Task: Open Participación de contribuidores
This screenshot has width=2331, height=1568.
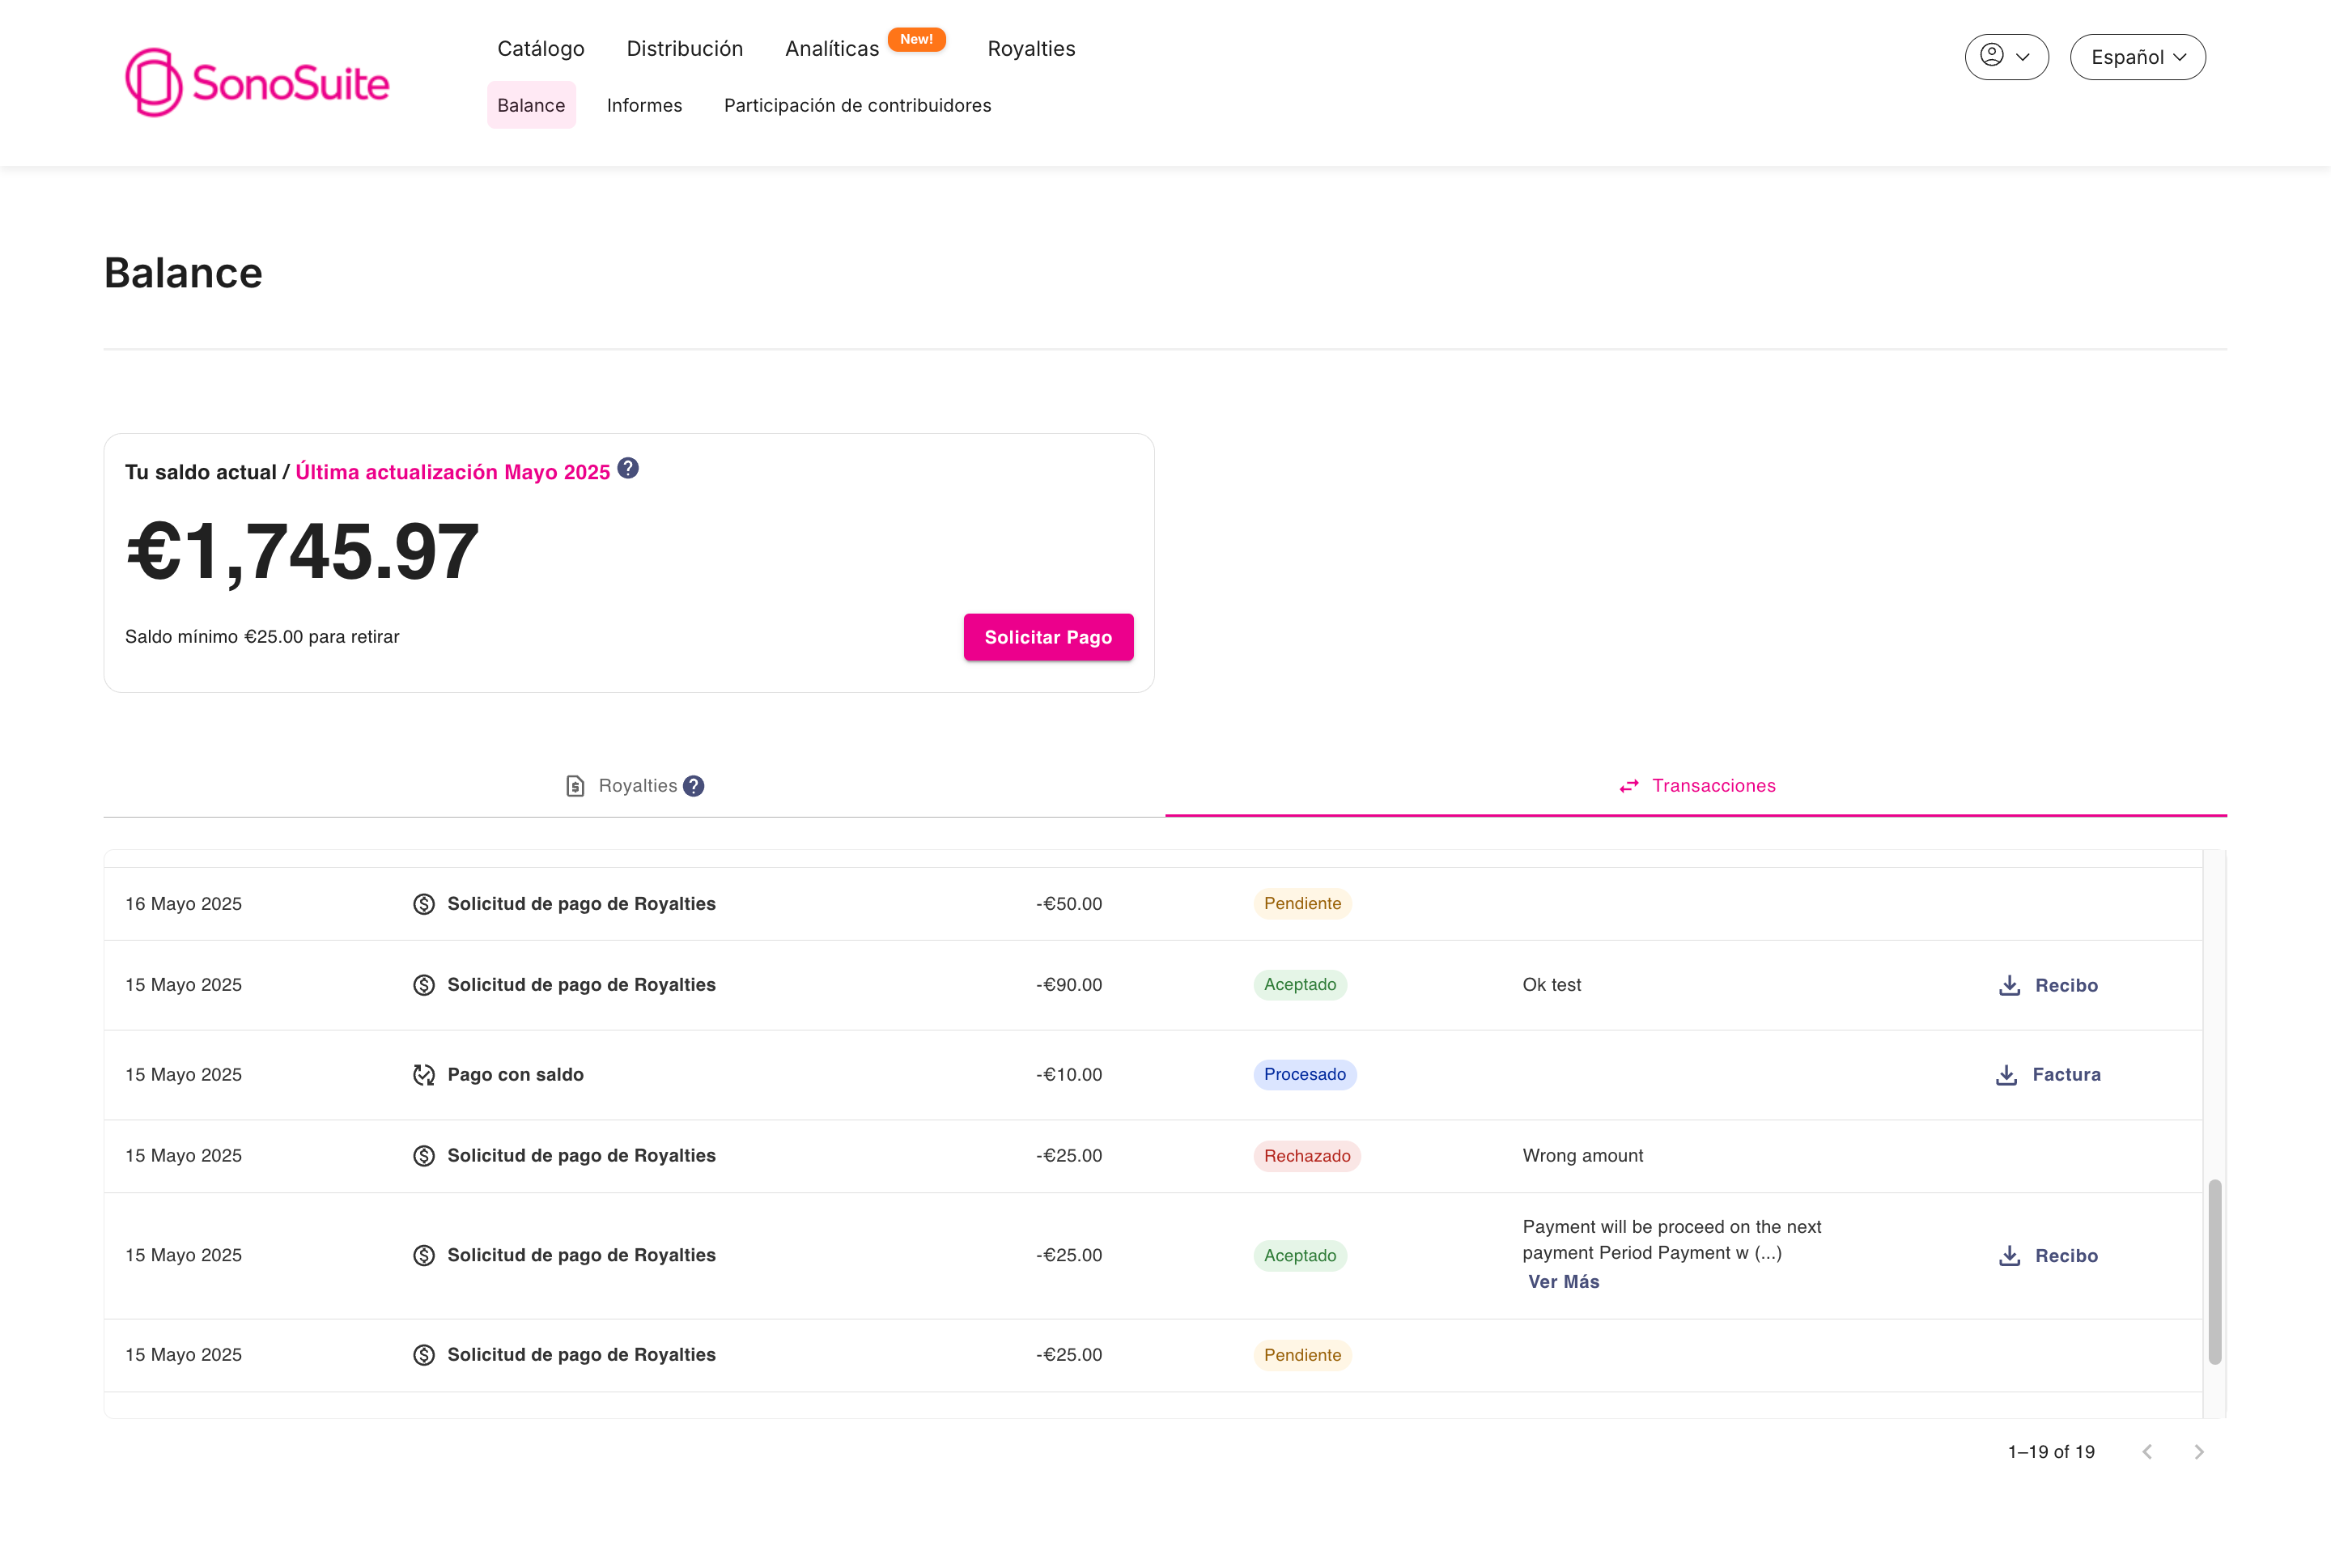Action: point(856,105)
